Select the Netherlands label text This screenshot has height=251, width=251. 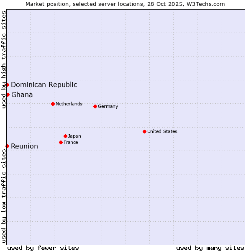pyautogui.click(x=69, y=104)
